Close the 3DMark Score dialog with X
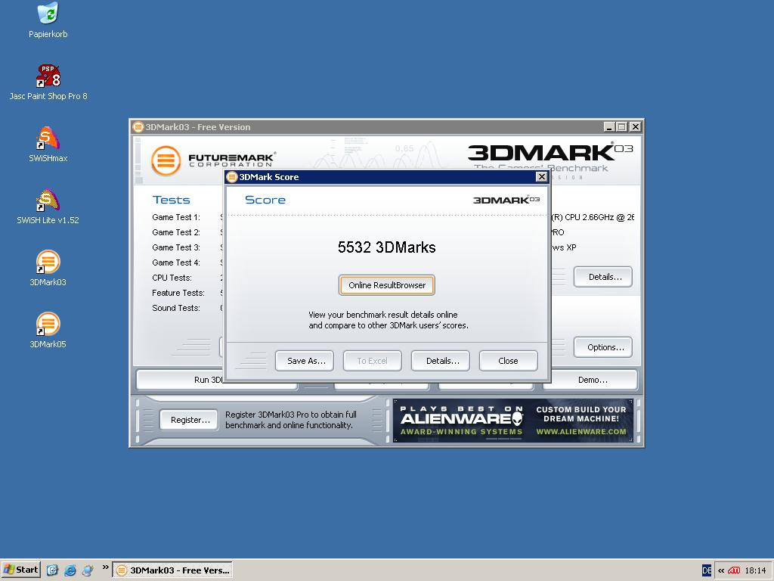 tap(541, 177)
